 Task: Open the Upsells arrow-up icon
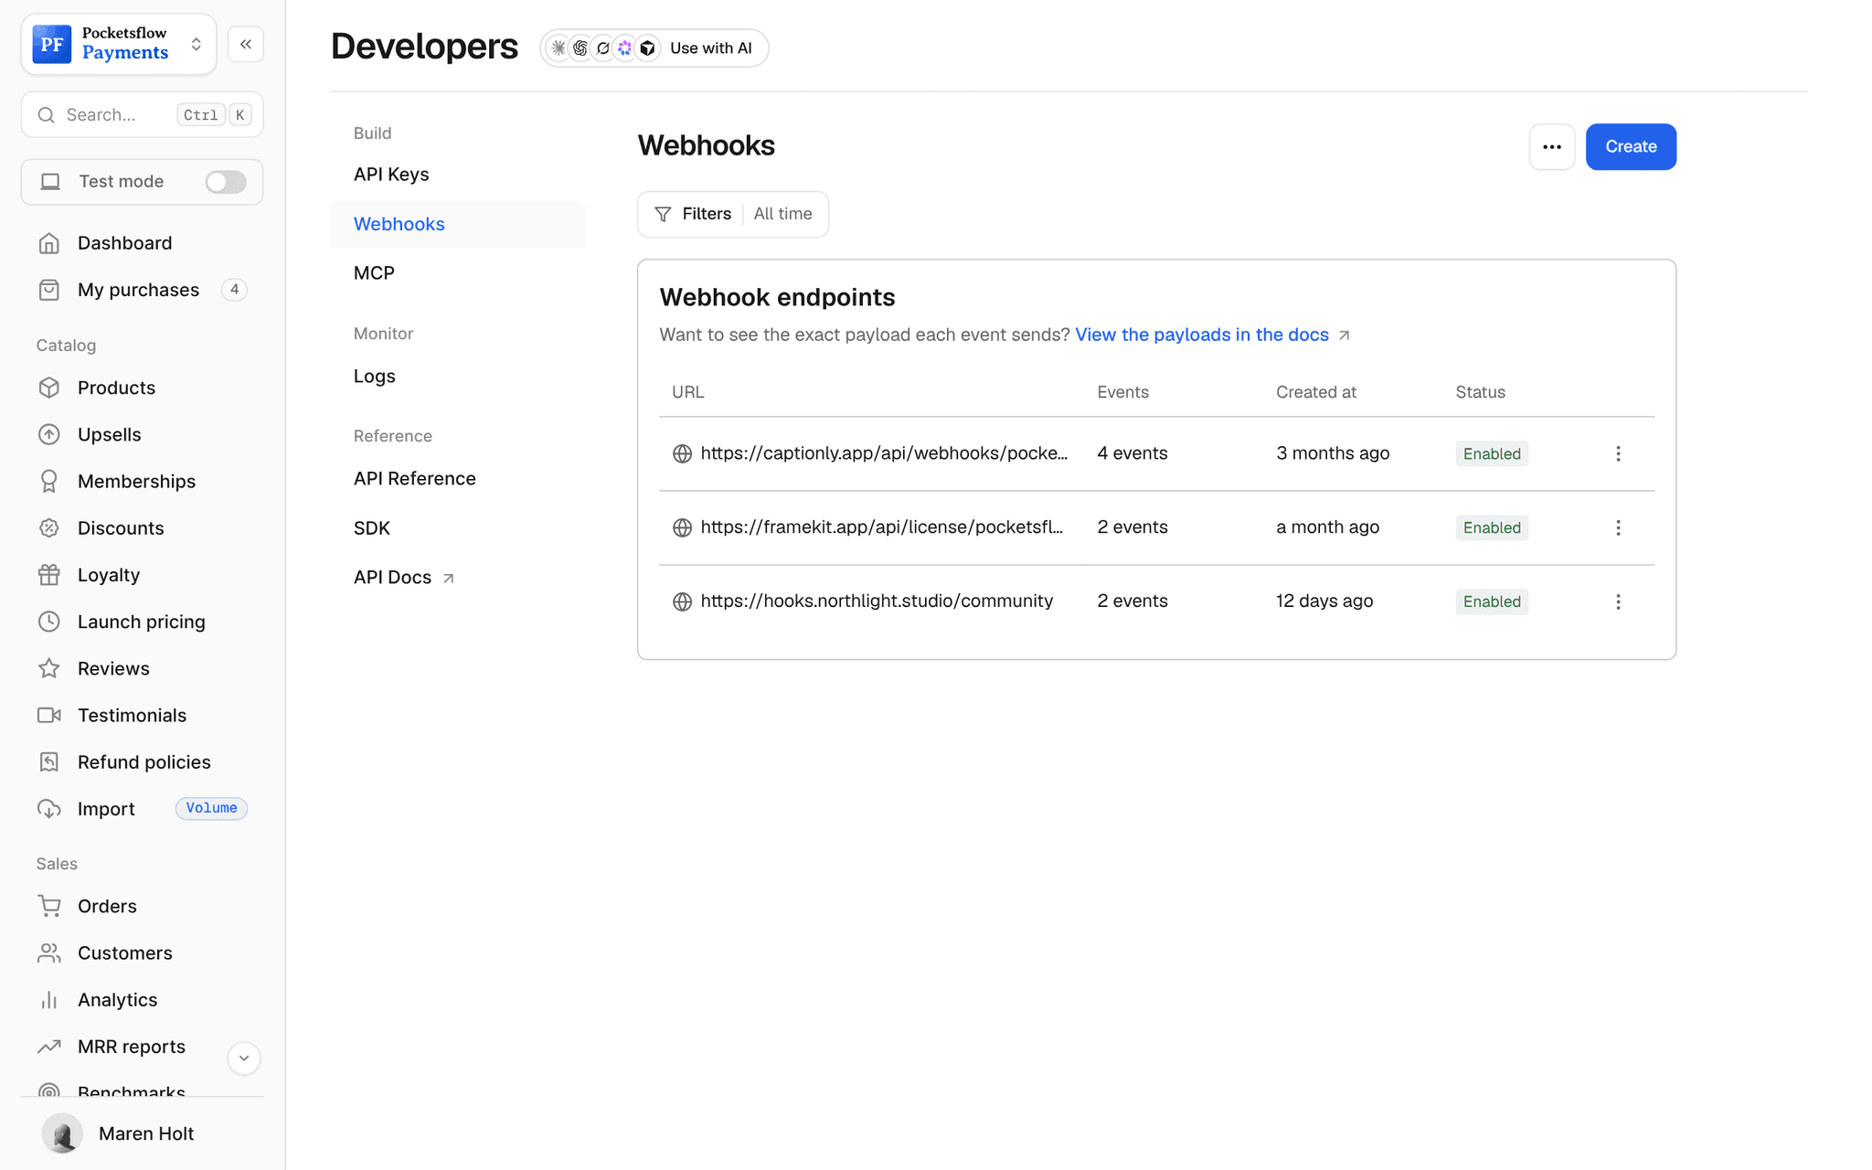[49, 434]
